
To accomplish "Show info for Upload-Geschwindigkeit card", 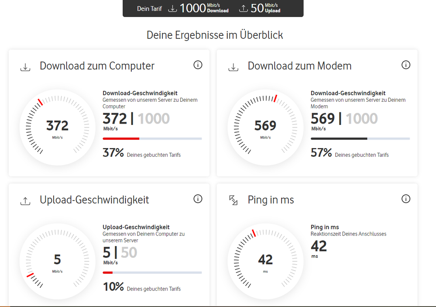I will 198,199.
